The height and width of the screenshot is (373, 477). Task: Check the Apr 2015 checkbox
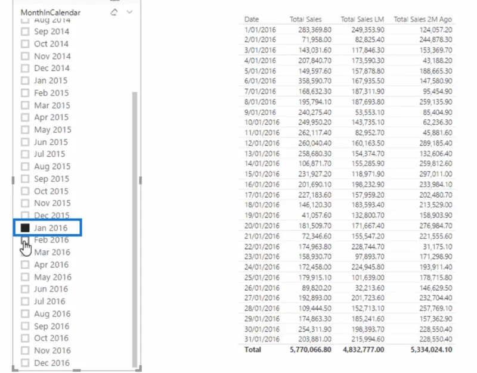25,117
